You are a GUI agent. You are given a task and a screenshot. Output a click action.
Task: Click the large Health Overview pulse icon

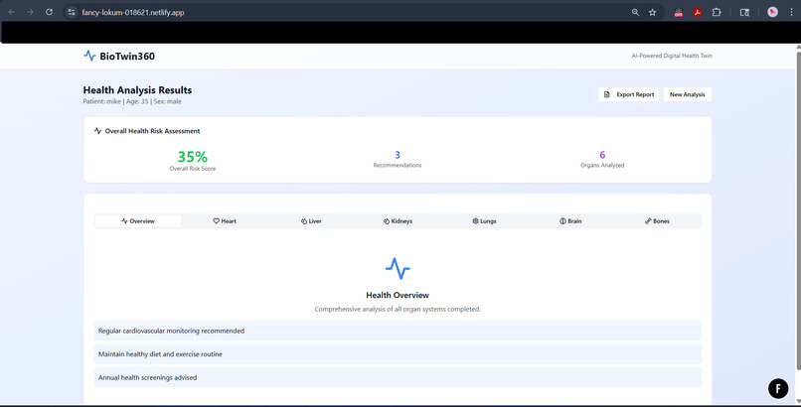(398, 268)
